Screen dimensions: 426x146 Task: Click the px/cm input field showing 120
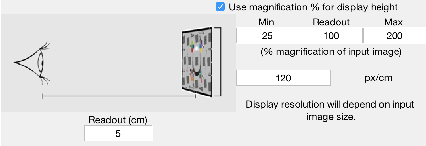click(283, 78)
